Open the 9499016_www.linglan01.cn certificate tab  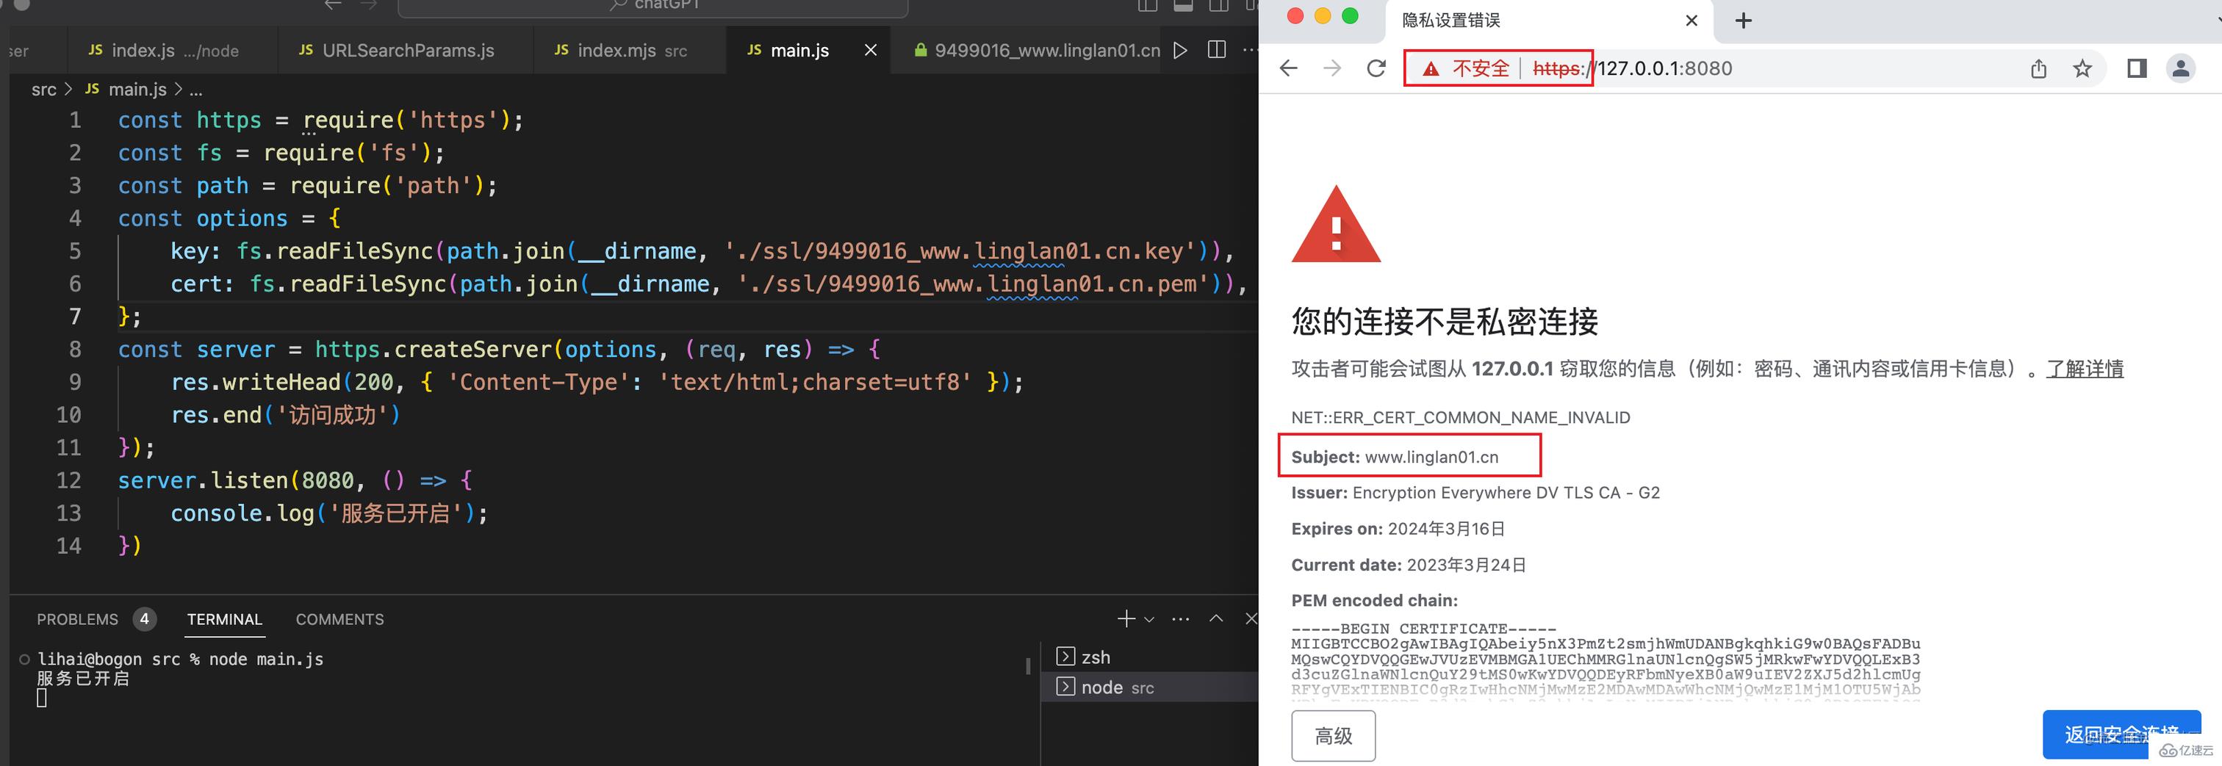pyautogui.click(x=1037, y=50)
